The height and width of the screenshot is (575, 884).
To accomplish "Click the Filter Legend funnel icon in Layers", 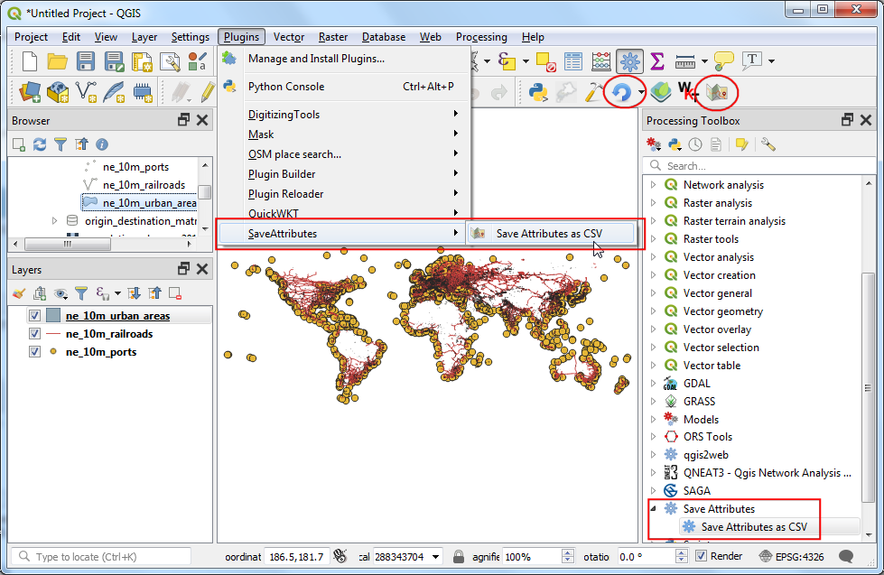I will pos(81,293).
